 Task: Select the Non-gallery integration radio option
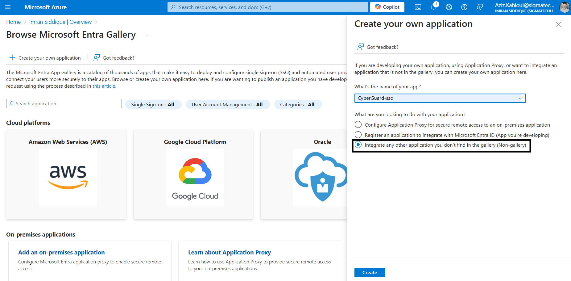358,145
